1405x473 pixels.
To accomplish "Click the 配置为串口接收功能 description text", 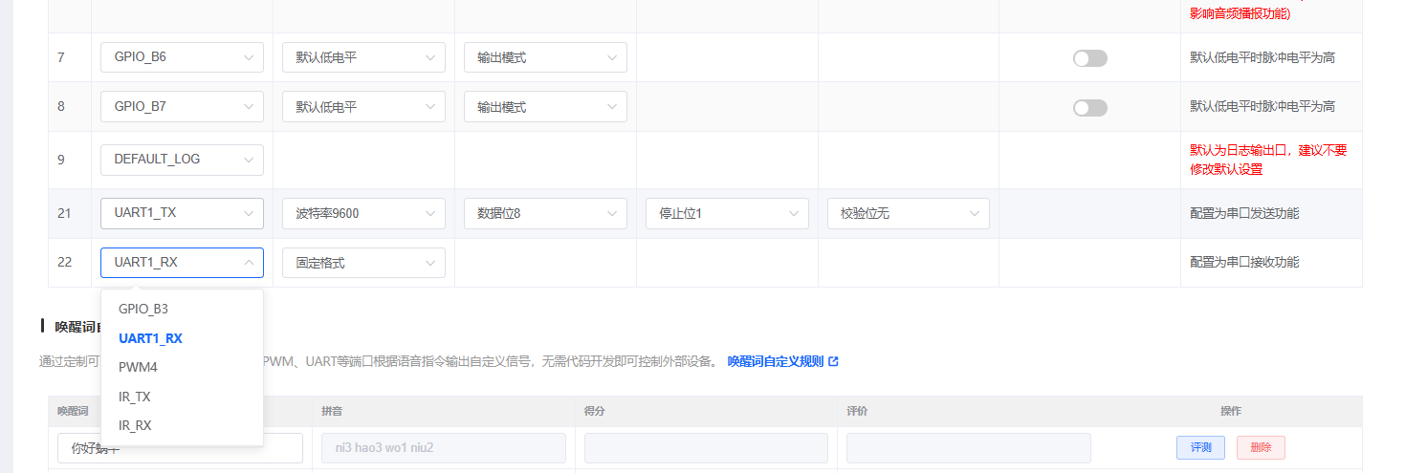I will (1244, 262).
